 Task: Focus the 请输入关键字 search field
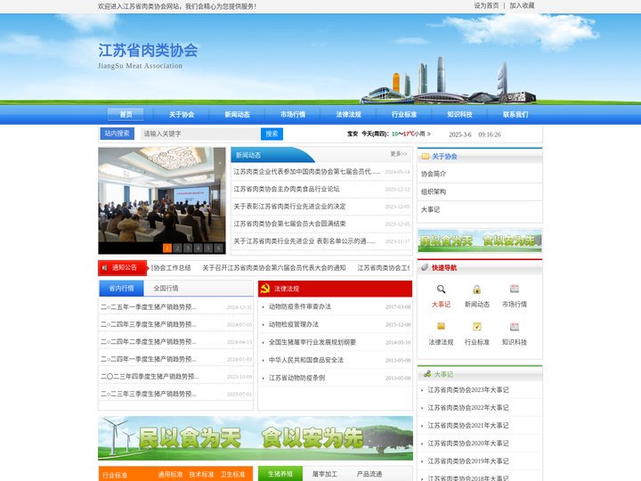coord(200,134)
